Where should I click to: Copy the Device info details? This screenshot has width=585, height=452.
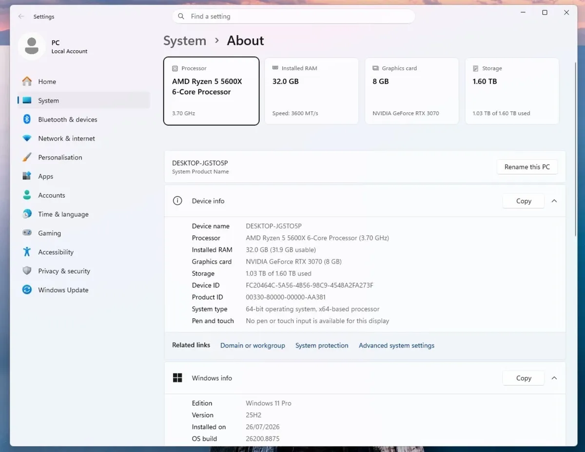point(524,201)
